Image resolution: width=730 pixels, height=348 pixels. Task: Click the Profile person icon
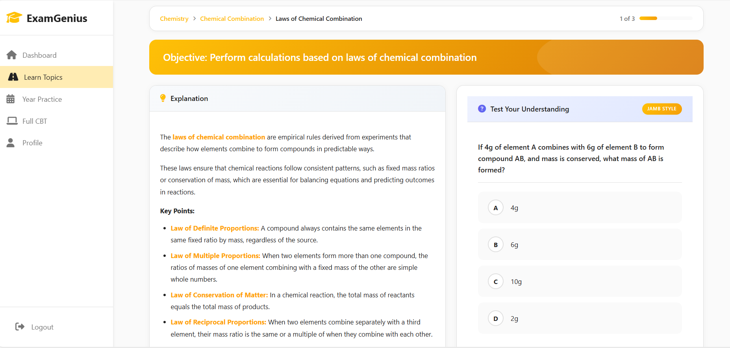pyautogui.click(x=11, y=143)
